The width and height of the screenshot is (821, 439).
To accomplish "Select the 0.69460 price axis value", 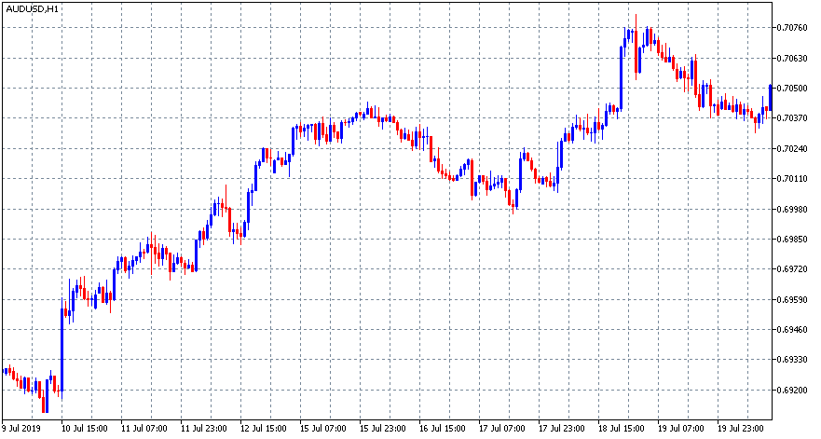I will pyautogui.click(x=792, y=330).
